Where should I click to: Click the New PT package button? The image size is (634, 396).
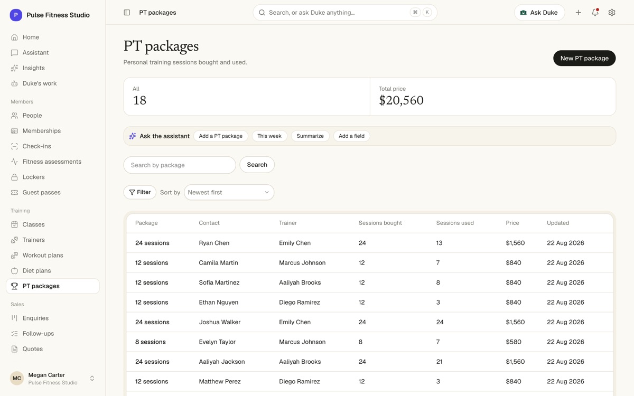(584, 58)
